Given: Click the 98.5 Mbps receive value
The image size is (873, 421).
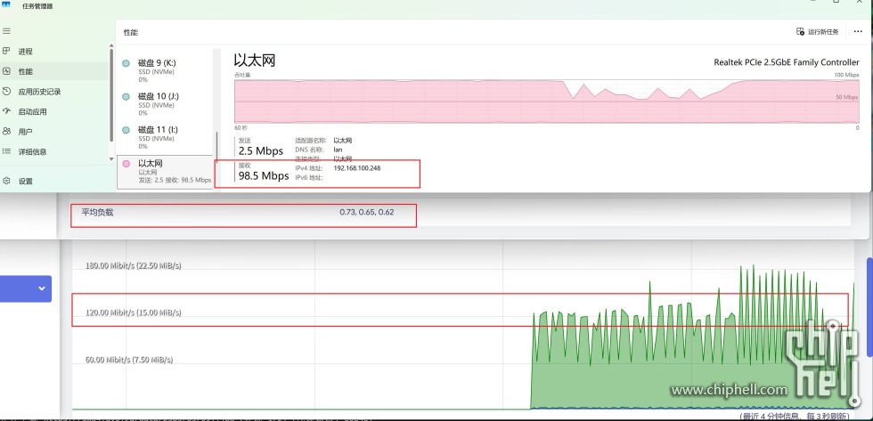Looking at the screenshot, I should coord(264,175).
